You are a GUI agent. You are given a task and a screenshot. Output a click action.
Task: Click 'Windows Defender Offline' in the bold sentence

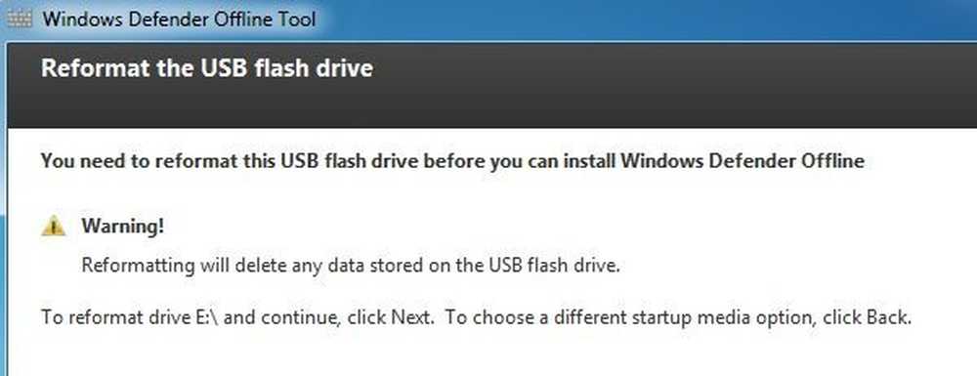click(x=743, y=161)
